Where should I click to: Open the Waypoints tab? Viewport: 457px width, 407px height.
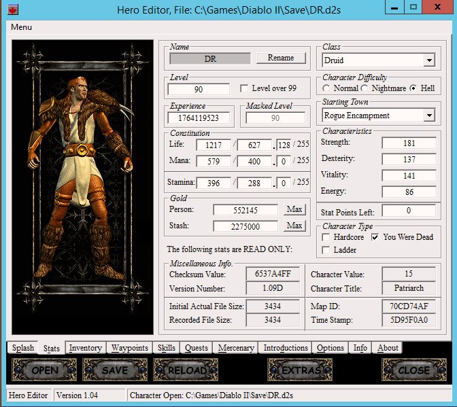pyautogui.click(x=130, y=348)
